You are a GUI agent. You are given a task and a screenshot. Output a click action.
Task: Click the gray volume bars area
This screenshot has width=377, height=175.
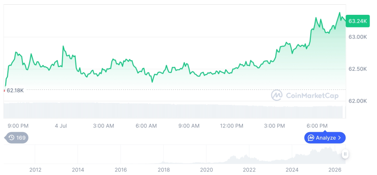173,110
